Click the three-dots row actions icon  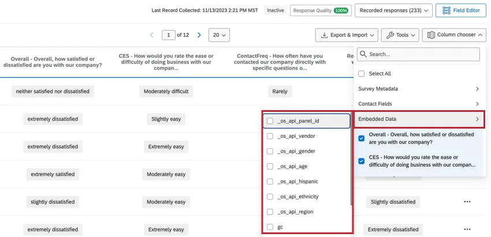[467, 202]
